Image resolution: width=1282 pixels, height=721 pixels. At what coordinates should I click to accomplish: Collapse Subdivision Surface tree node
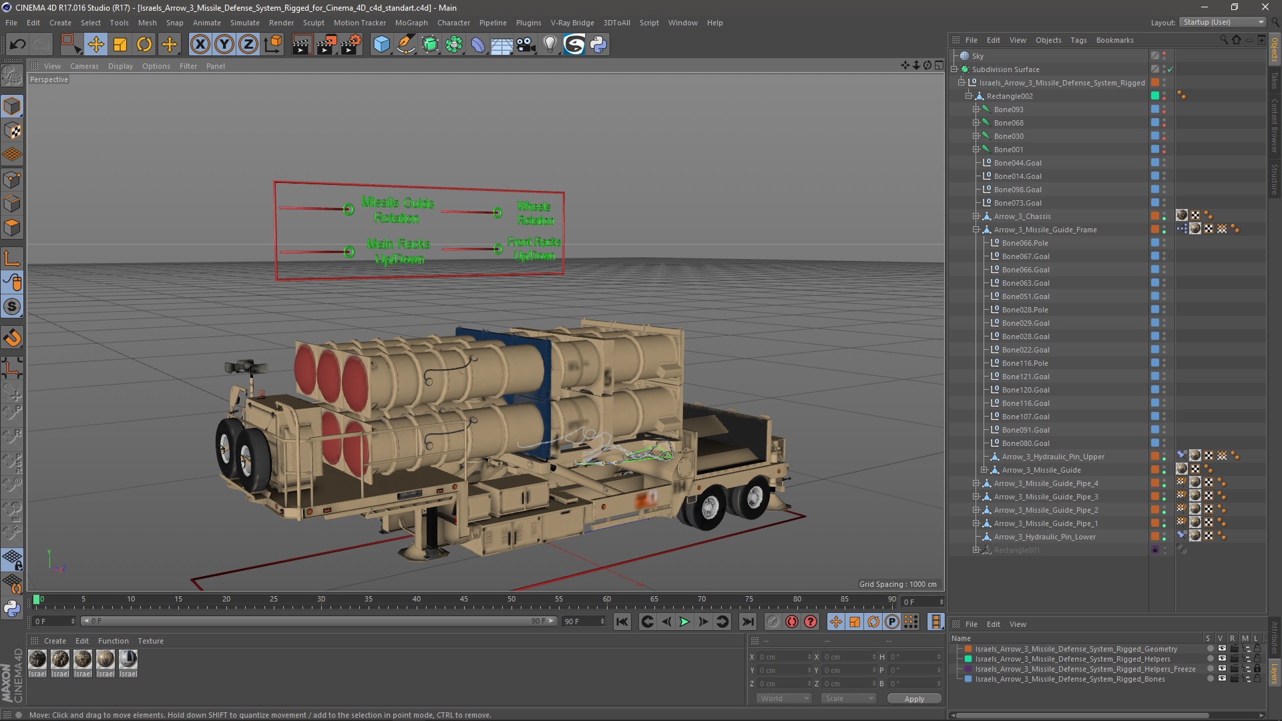tap(954, 69)
